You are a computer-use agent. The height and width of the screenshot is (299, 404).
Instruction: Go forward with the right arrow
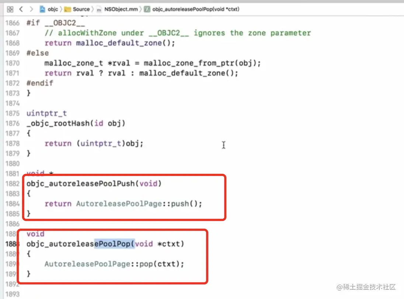click(x=31, y=9)
